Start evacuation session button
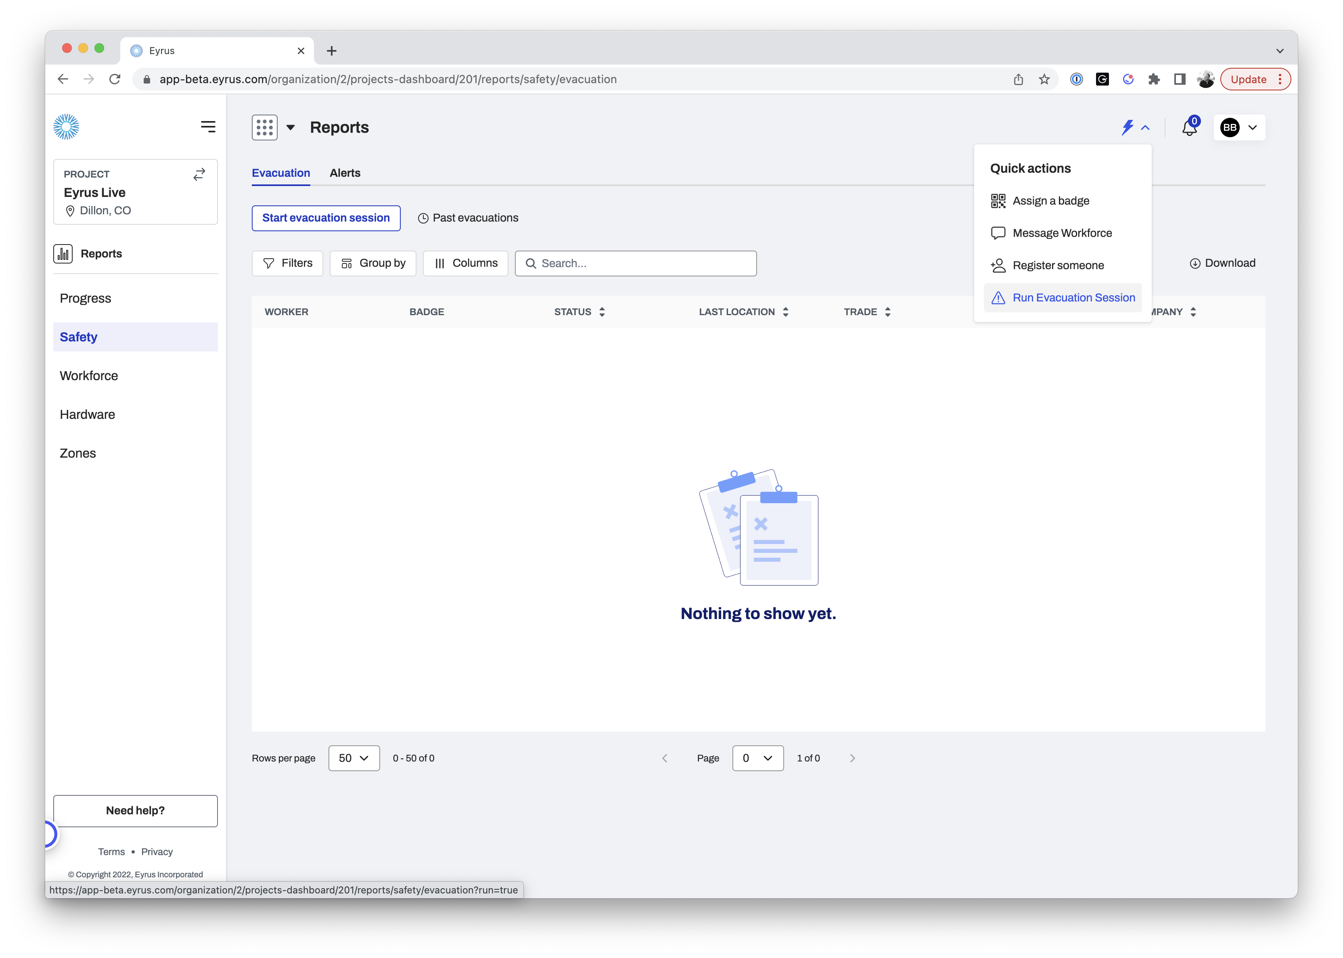The height and width of the screenshot is (958, 1343). (x=326, y=218)
